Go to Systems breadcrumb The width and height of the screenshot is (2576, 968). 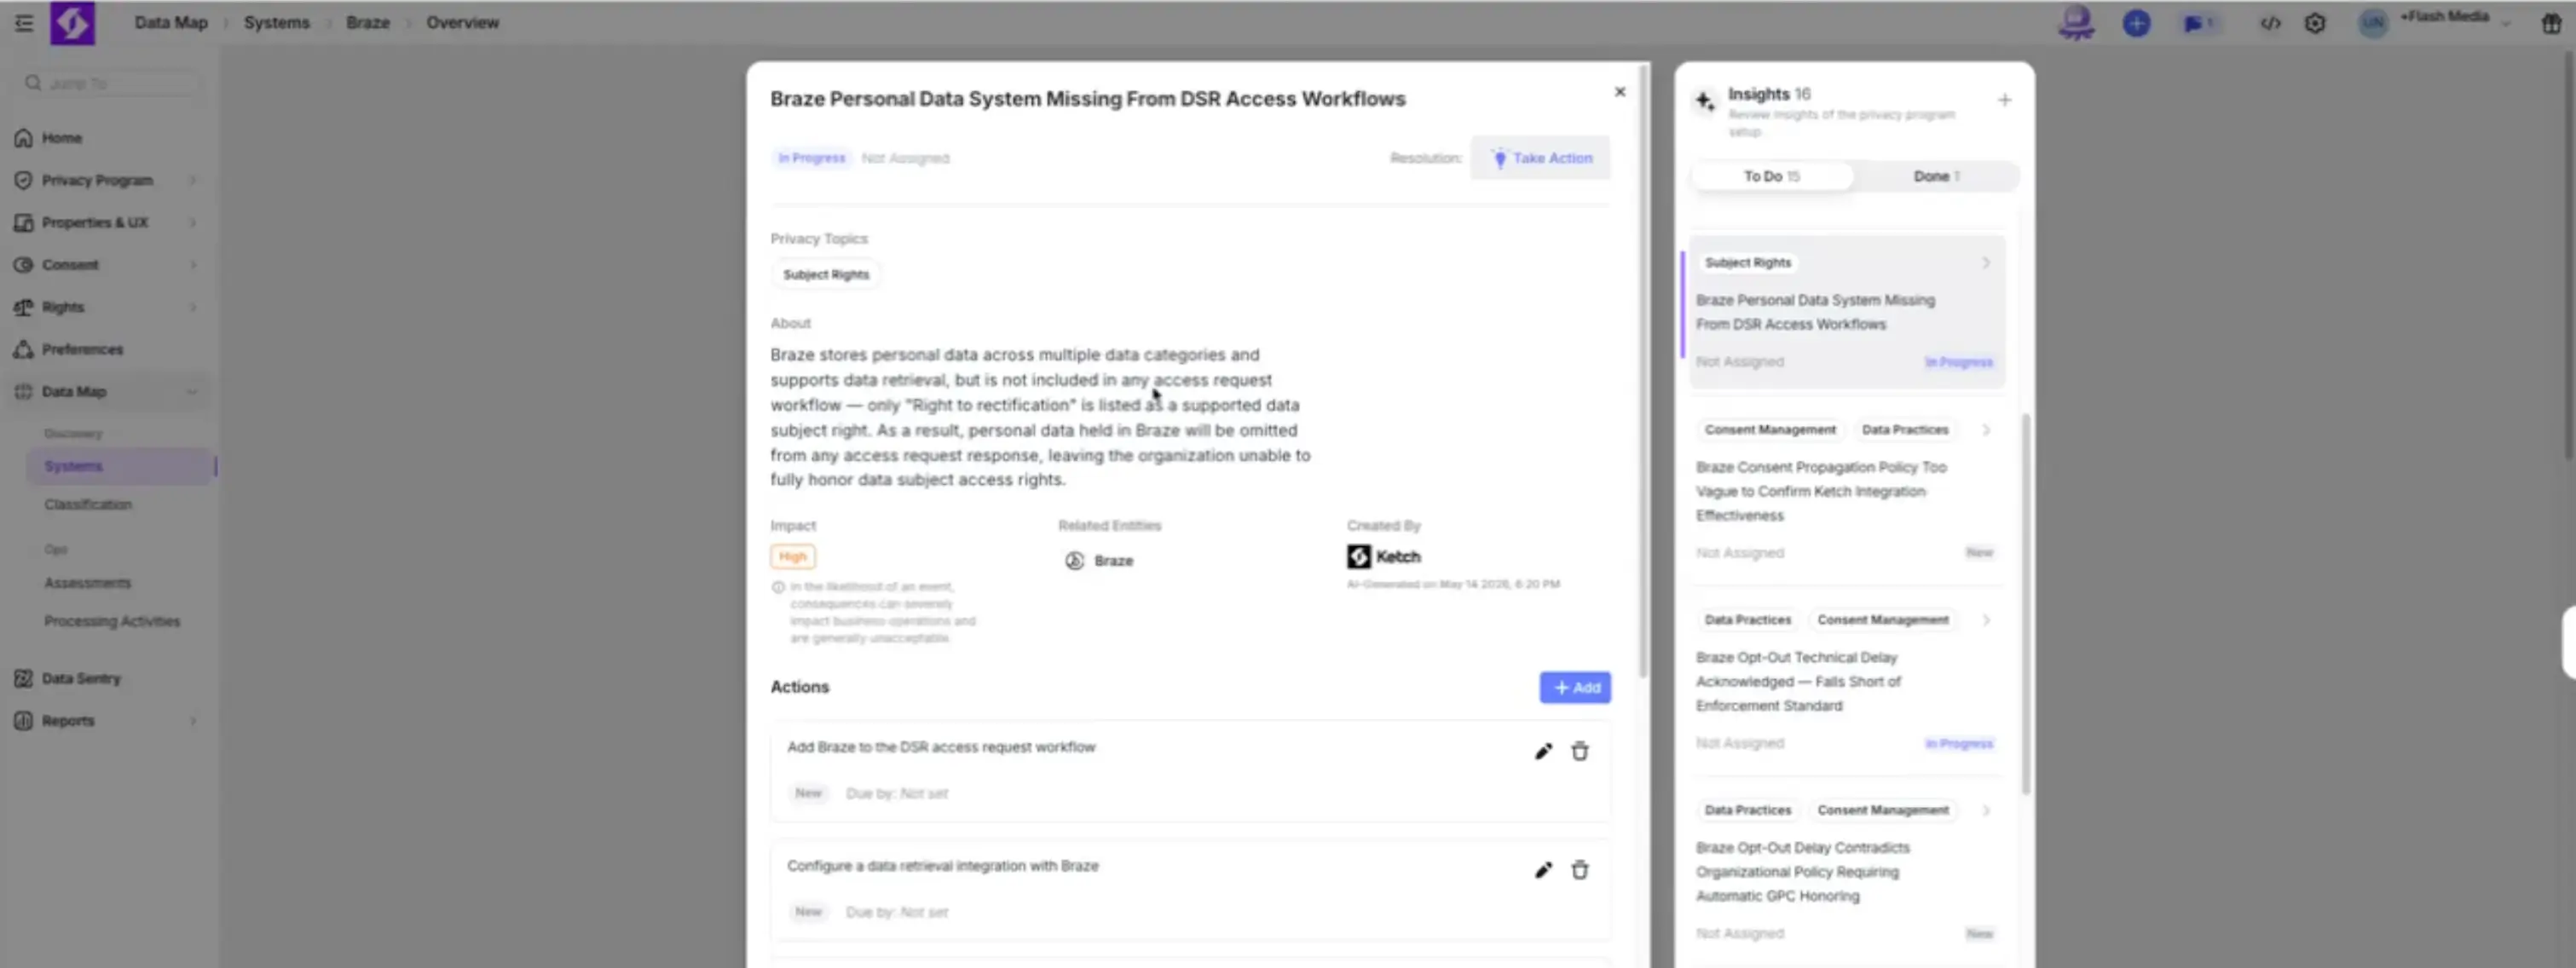coord(276,22)
